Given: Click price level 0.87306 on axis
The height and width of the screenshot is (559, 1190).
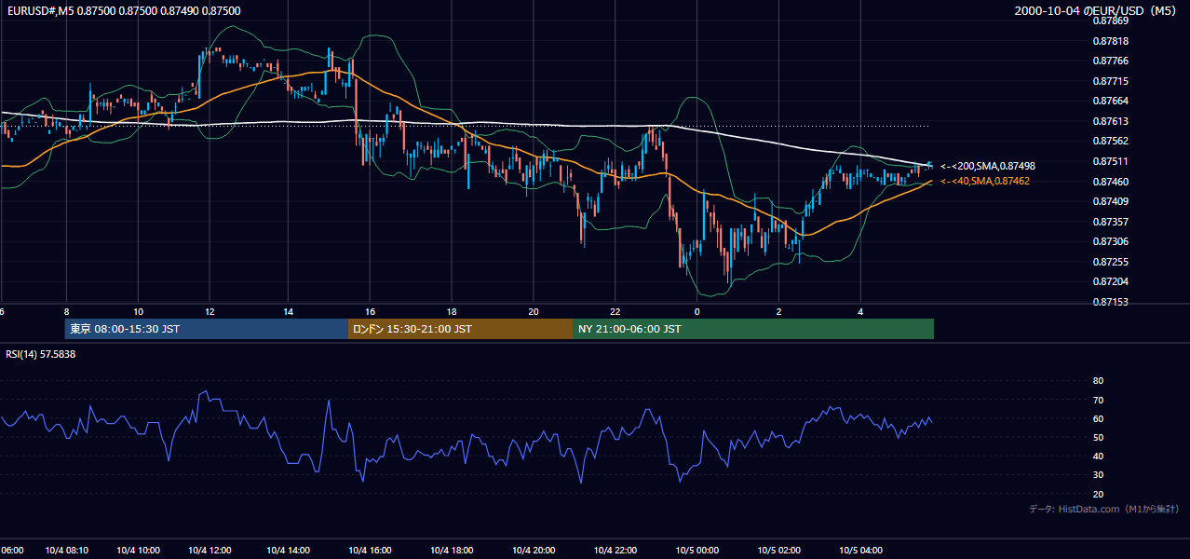Looking at the screenshot, I should 1110,241.
